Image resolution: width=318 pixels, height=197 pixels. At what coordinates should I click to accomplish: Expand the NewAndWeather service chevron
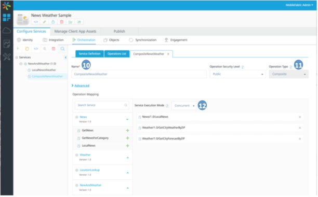pos(128,188)
